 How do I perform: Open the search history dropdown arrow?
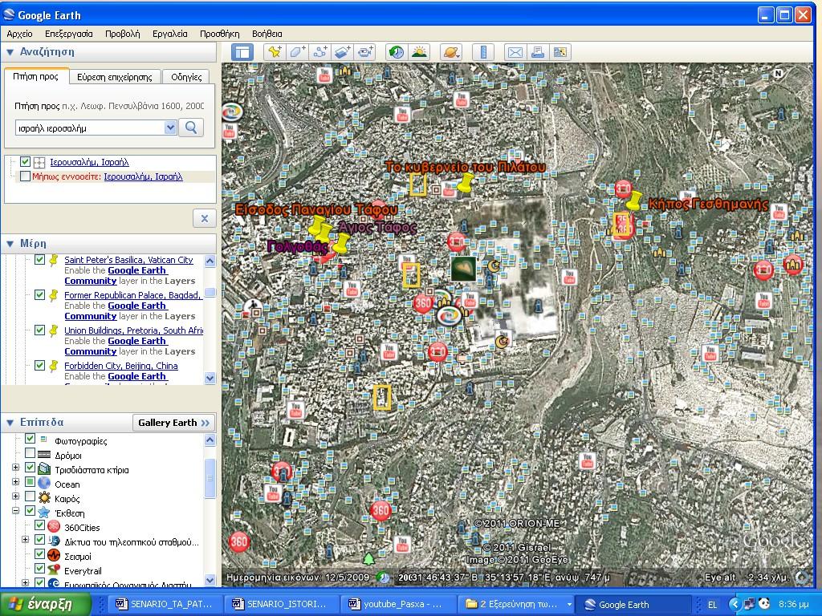[170, 128]
